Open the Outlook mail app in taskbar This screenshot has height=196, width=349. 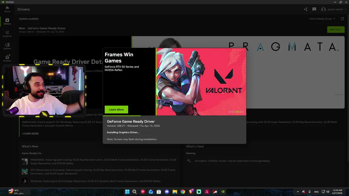tap(151, 192)
